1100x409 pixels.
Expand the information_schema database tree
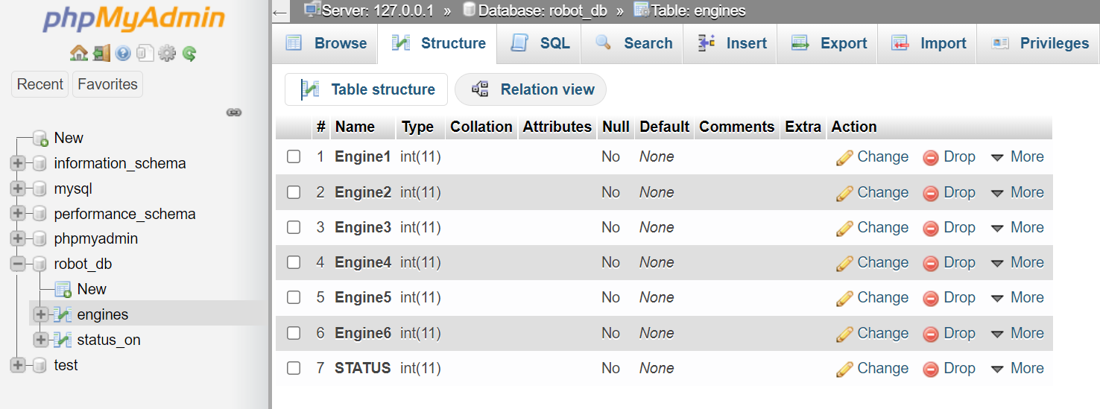click(x=18, y=163)
